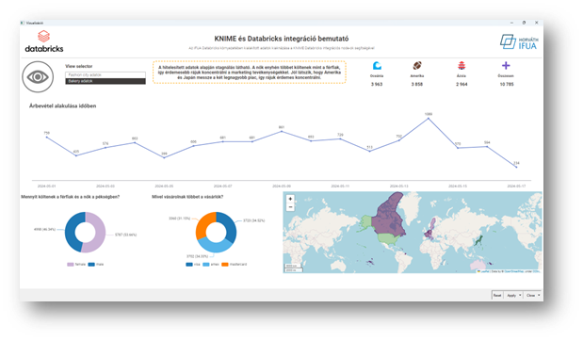Select Bakery adatok in View selector

click(x=105, y=81)
